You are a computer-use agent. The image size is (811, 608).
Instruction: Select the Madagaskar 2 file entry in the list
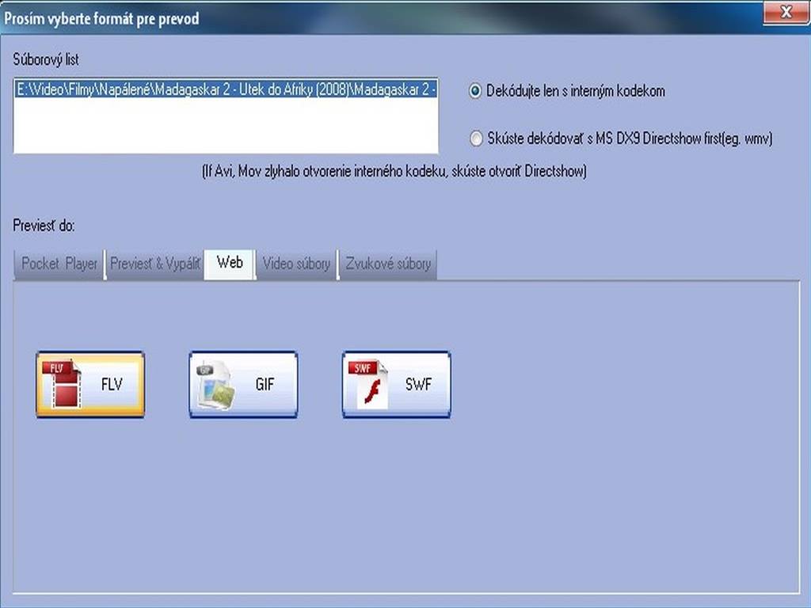click(x=226, y=89)
